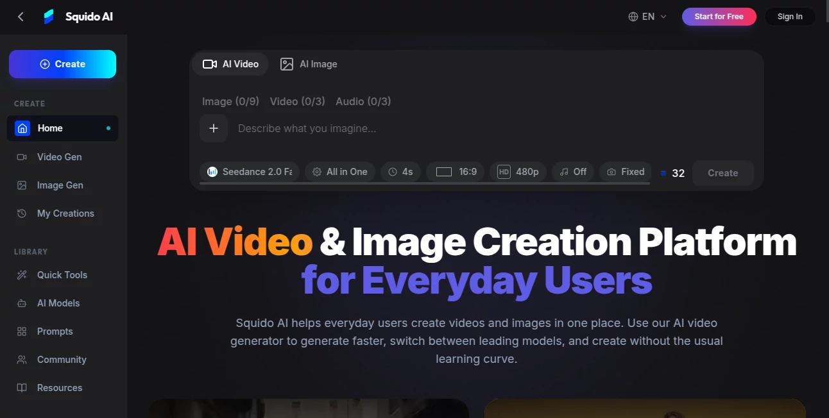Viewport: 829px width, 418px height.
Task: Select the Video (0/3) reference label
Action: [x=297, y=101]
